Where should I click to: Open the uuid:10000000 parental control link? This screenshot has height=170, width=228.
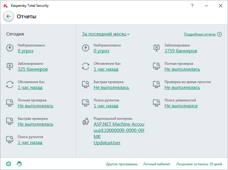point(119,130)
